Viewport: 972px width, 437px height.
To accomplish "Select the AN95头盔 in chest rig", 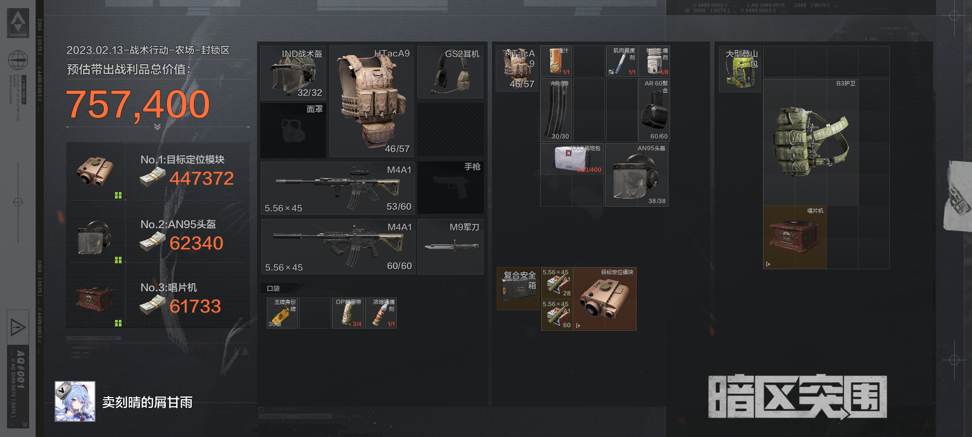I will [x=637, y=175].
